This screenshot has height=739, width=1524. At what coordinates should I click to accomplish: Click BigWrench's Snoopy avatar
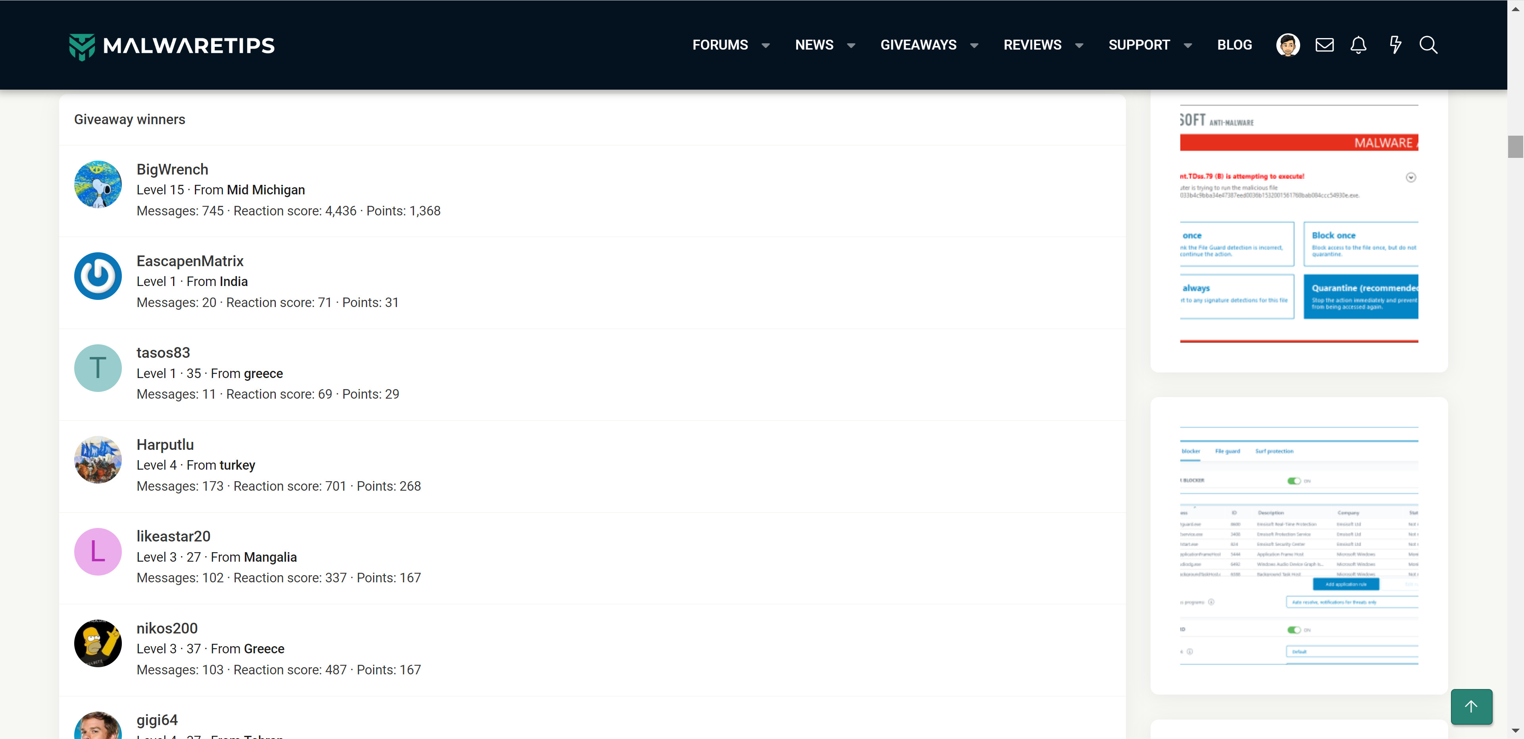[98, 184]
